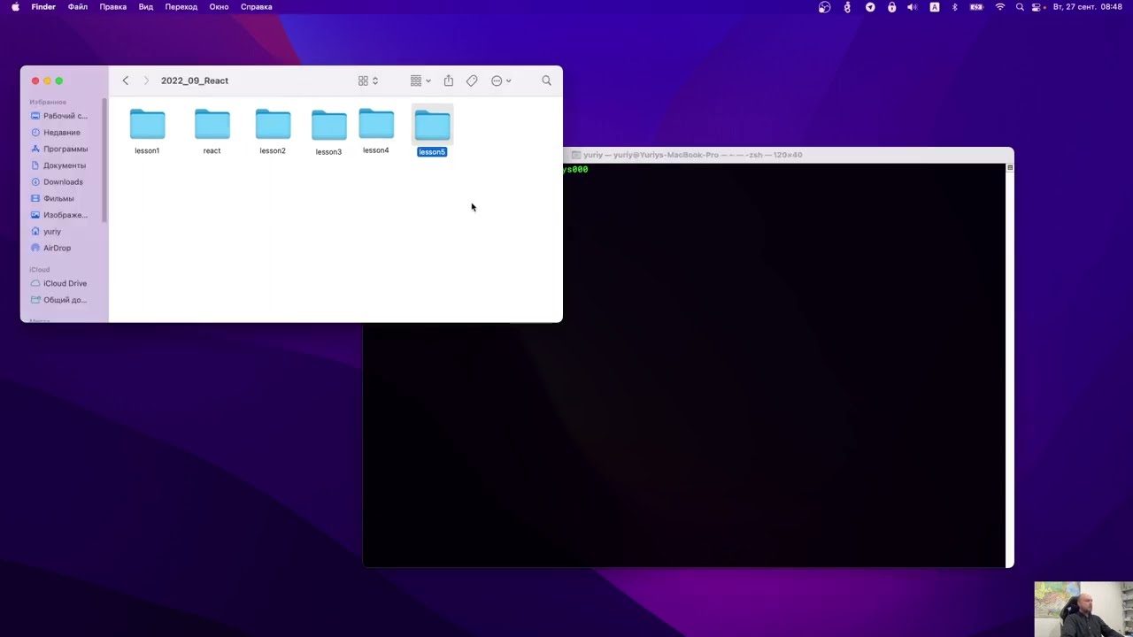Open Документы in Finder sidebar
This screenshot has height=637, width=1133.
[x=59, y=165]
